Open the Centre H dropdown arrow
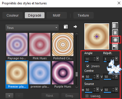 [98, 76]
